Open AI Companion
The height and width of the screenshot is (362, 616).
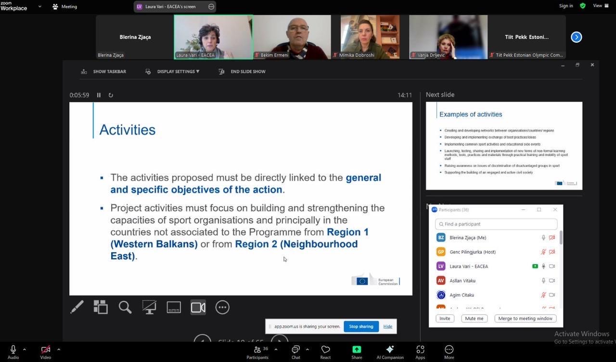click(390, 352)
